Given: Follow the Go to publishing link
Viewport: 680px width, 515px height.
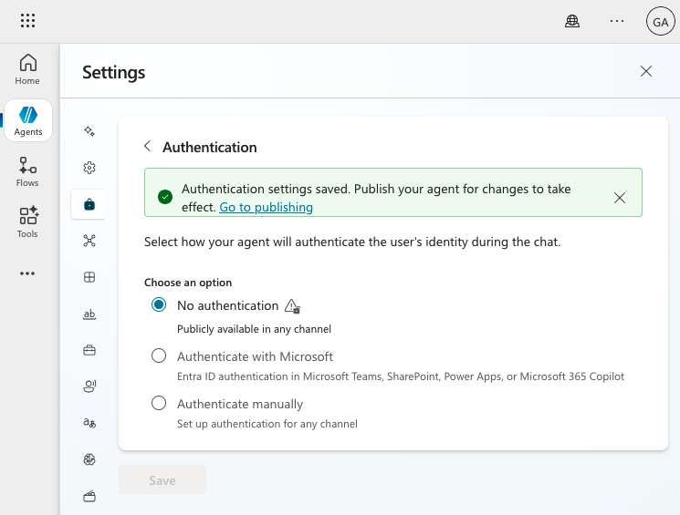Looking at the screenshot, I should [266, 207].
